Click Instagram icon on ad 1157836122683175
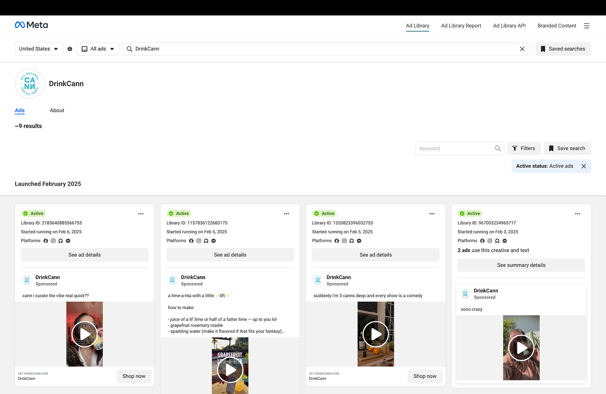Viewport: 606px width, 394px height. coord(199,241)
